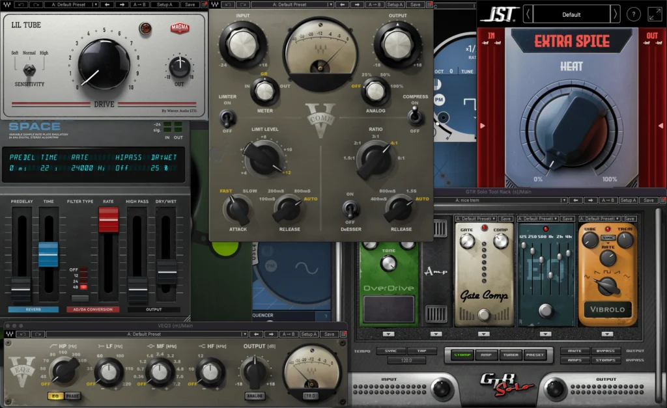Image resolution: width=667 pixels, height=408 pixels.
Task: Click the VEQ3 redo arrow icon
Action: [37, 334]
